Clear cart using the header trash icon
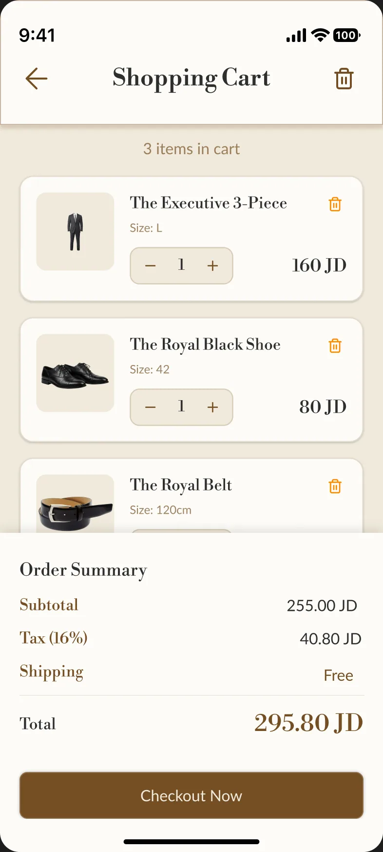 pyautogui.click(x=344, y=79)
